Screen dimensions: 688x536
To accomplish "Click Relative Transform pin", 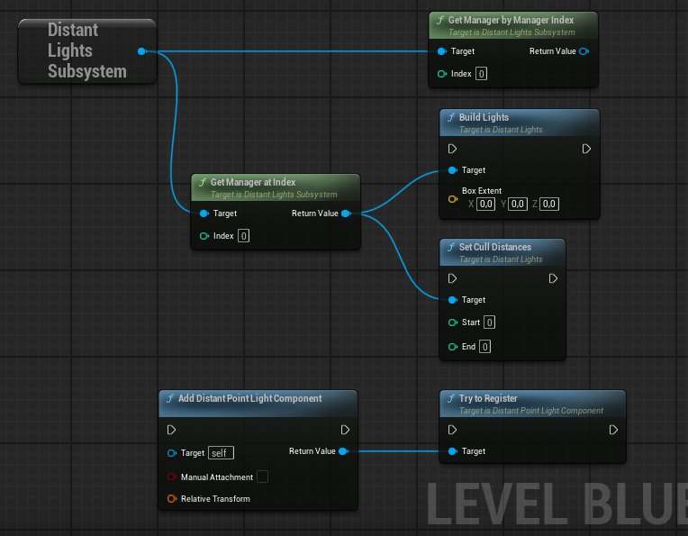I will pyautogui.click(x=172, y=499).
